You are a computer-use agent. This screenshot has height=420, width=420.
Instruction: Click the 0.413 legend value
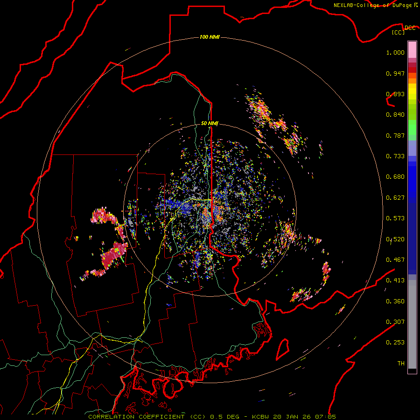click(395, 280)
